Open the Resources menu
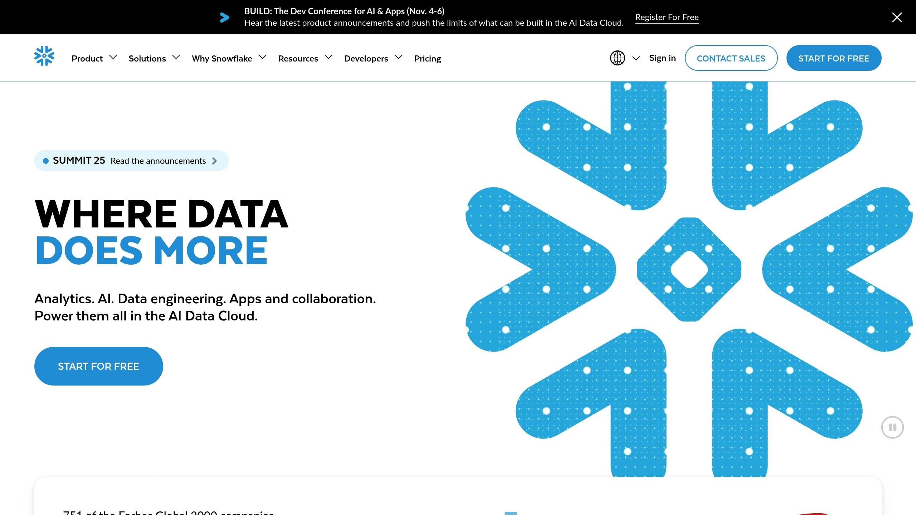Viewport: 916px width, 515px height. click(298, 58)
